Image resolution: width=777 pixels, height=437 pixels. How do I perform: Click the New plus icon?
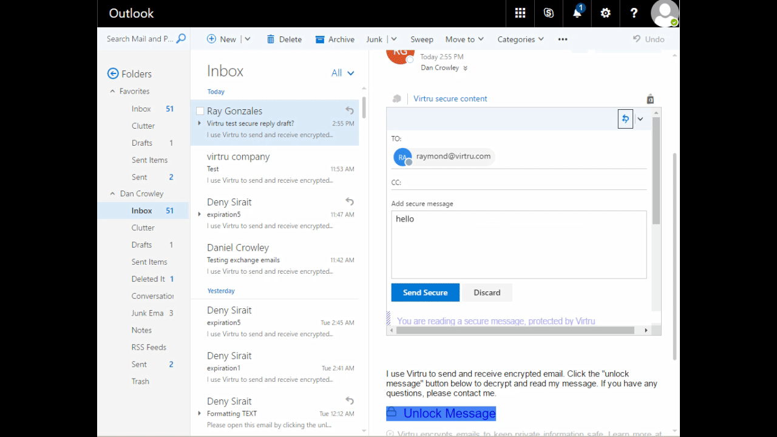(211, 39)
